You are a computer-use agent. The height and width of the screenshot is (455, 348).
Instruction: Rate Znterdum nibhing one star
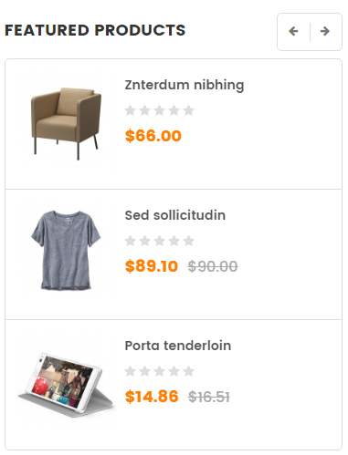(x=131, y=110)
